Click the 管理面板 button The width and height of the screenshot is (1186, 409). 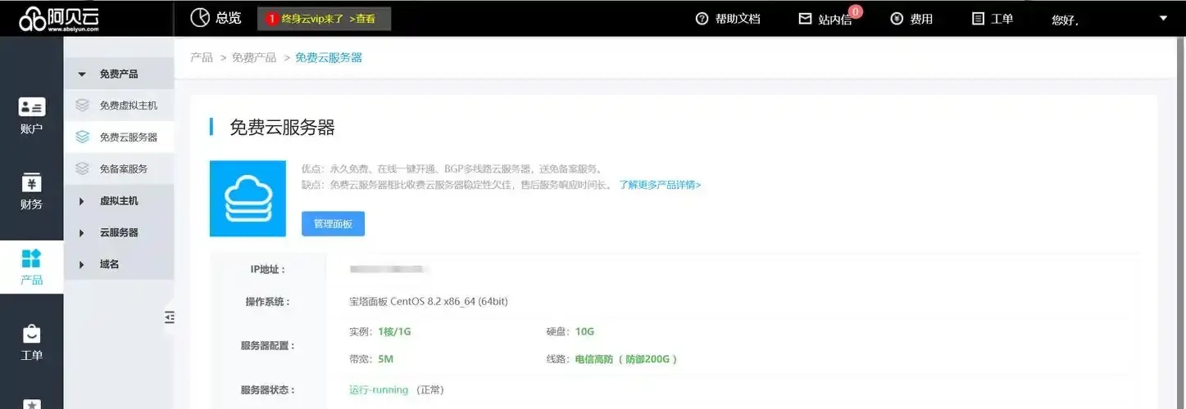click(x=333, y=223)
